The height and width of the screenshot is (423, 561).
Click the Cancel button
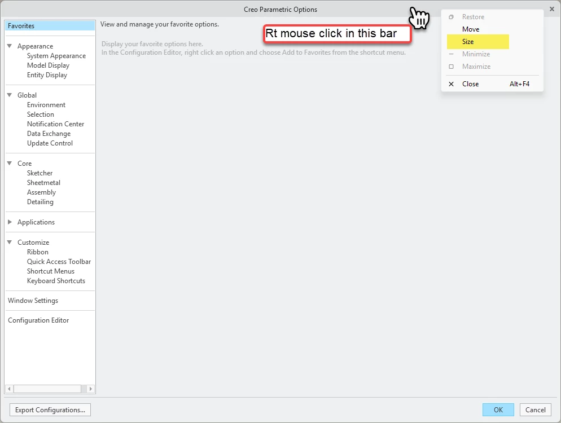[x=535, y=410]
